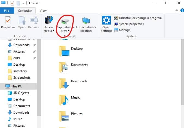The width and height of the screenshot is (184, 128).
Task: Select the Computer ribbon tab
Action: (x=25, y=11)
